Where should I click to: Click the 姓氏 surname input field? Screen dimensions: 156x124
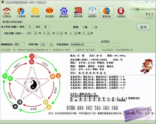coord(30,27)
